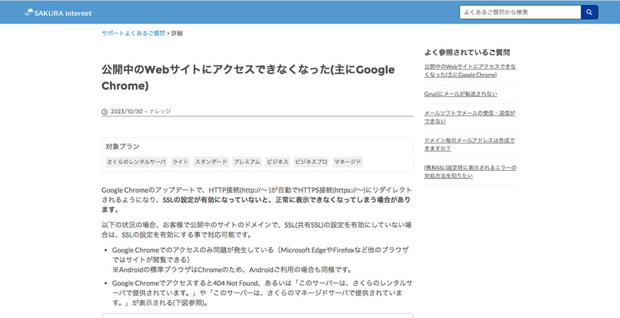
Task: Click the ナレッジ label
Action: (160, 112)
